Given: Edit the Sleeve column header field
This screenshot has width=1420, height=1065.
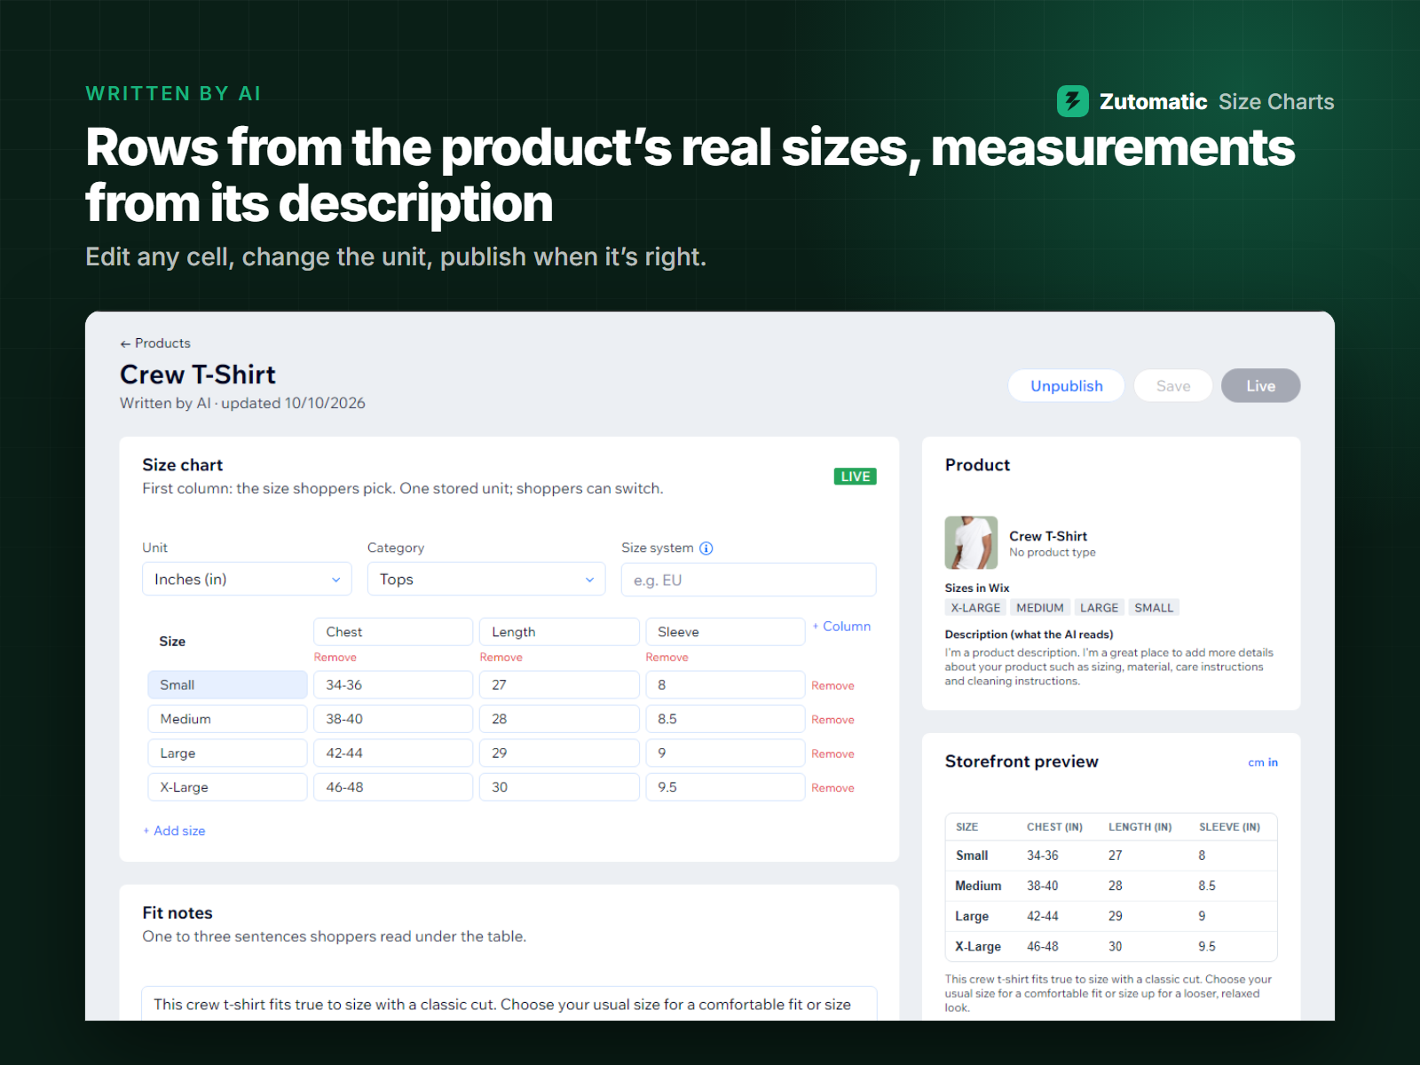Looking at the screenshot, I should tap(725, 632).
